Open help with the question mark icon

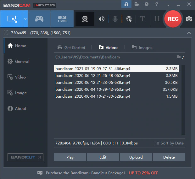pyautogui.click(x=157, y=4)
